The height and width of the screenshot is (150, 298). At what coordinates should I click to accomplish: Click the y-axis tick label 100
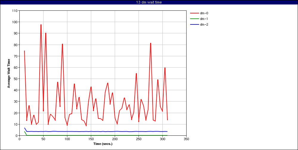pyautogui.click(x=15, y=22)
